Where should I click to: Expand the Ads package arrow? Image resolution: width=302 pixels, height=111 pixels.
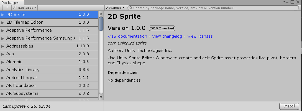click(3, 54)
